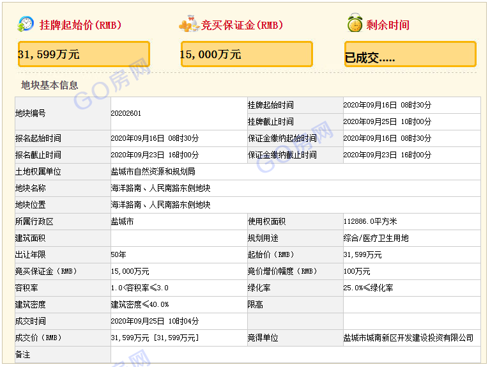Click the 建筑面积 label
Screen dimensions: 490x367
(30, 238)
